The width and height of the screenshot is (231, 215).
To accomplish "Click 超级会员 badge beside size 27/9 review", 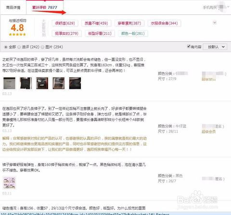I will [x=208, y=79].
